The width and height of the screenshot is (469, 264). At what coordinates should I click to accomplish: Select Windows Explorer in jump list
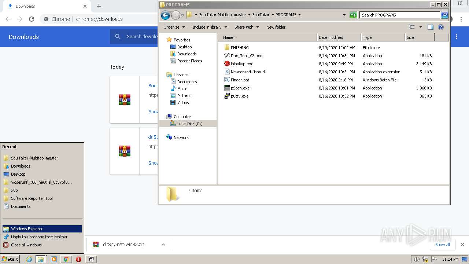[42, 229]
